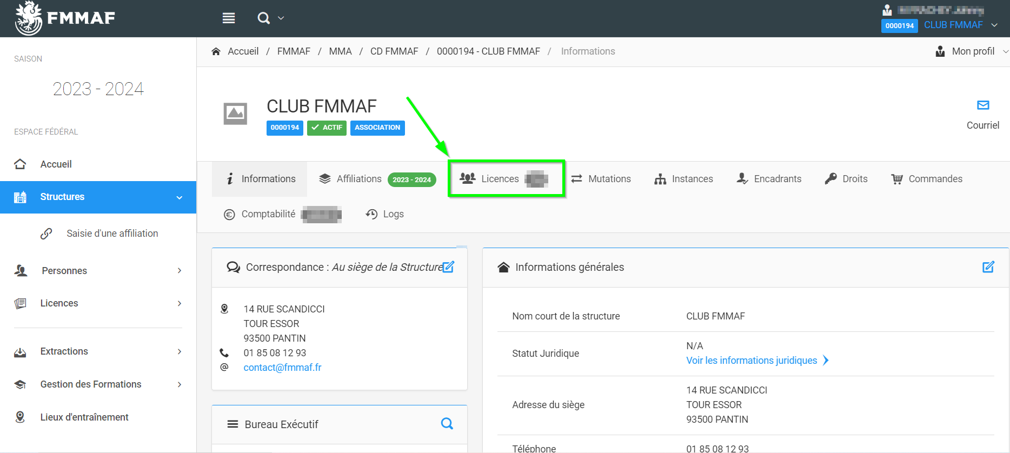The image size is (1010, 453).
Task: Open Mon profil dropdown
Action: click(972, 51)
